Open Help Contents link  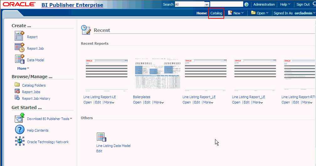click(x=38, y=130)
